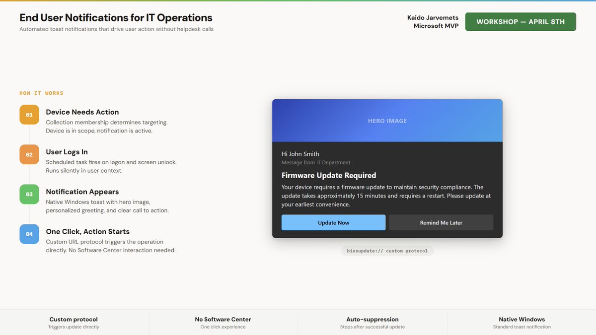The width and height of the screenshot is (596, 335).
Task: Select the orange 01 step badge
Action: tap(29, 115)
